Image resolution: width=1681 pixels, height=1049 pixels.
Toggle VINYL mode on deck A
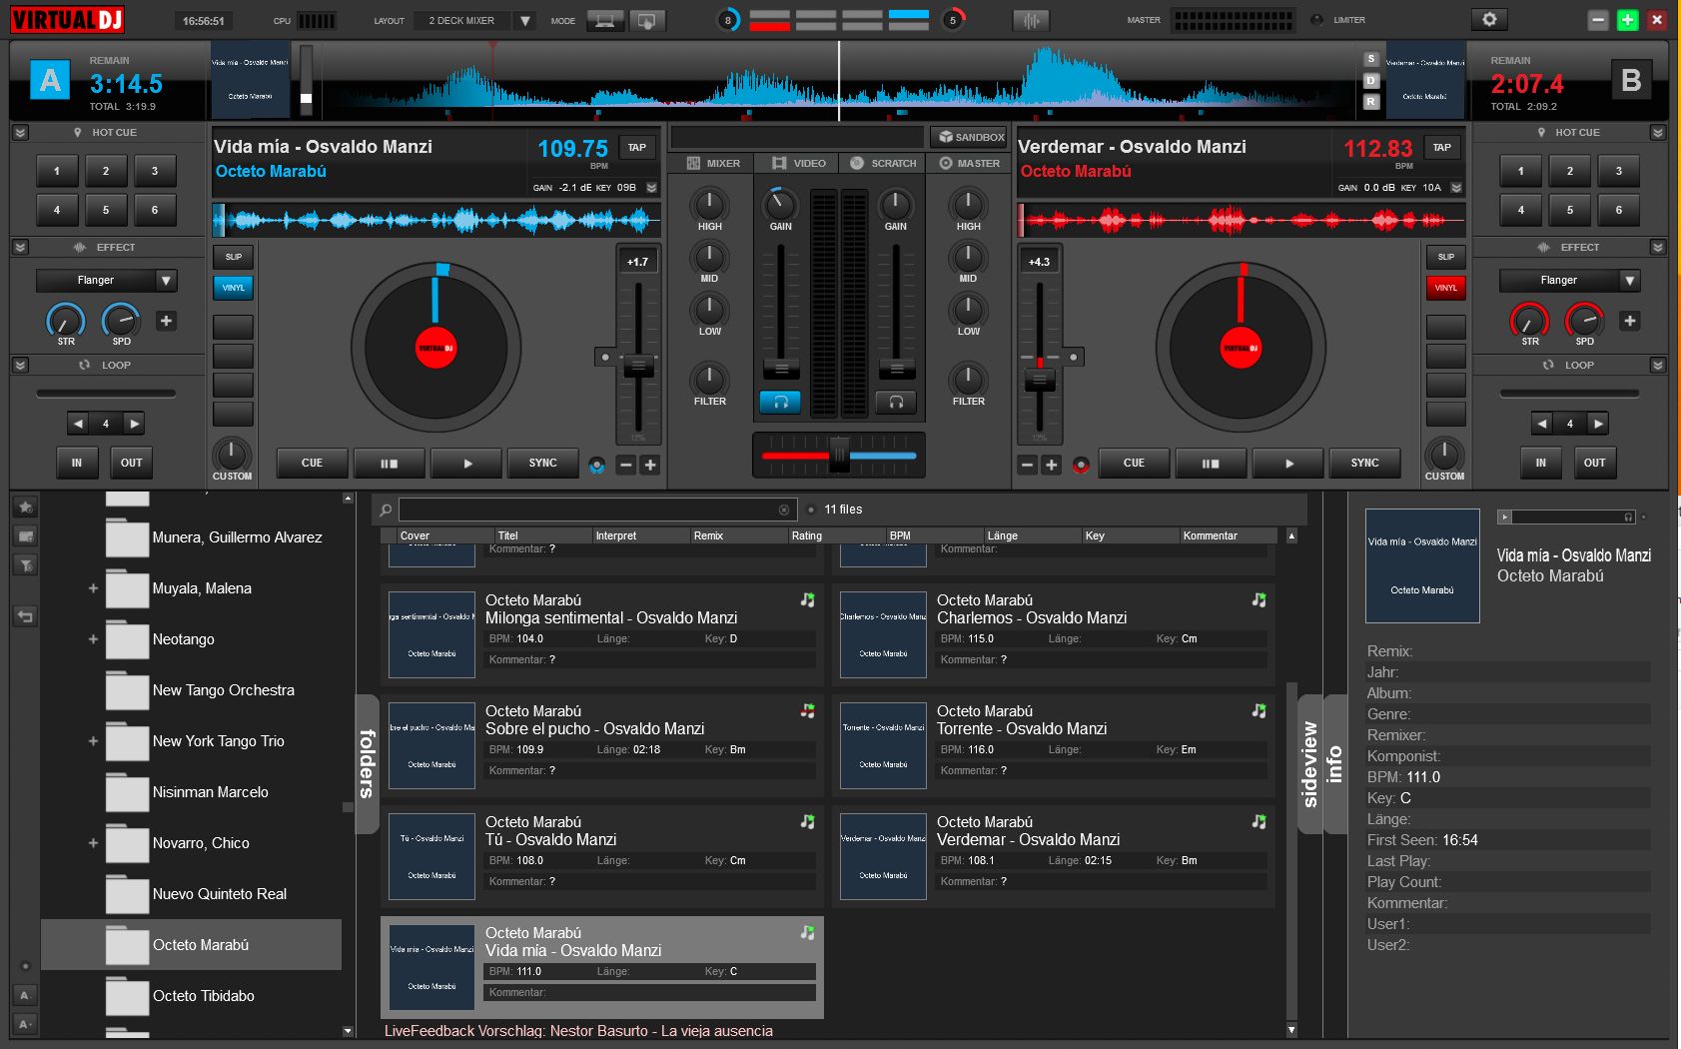click(233, 288)
